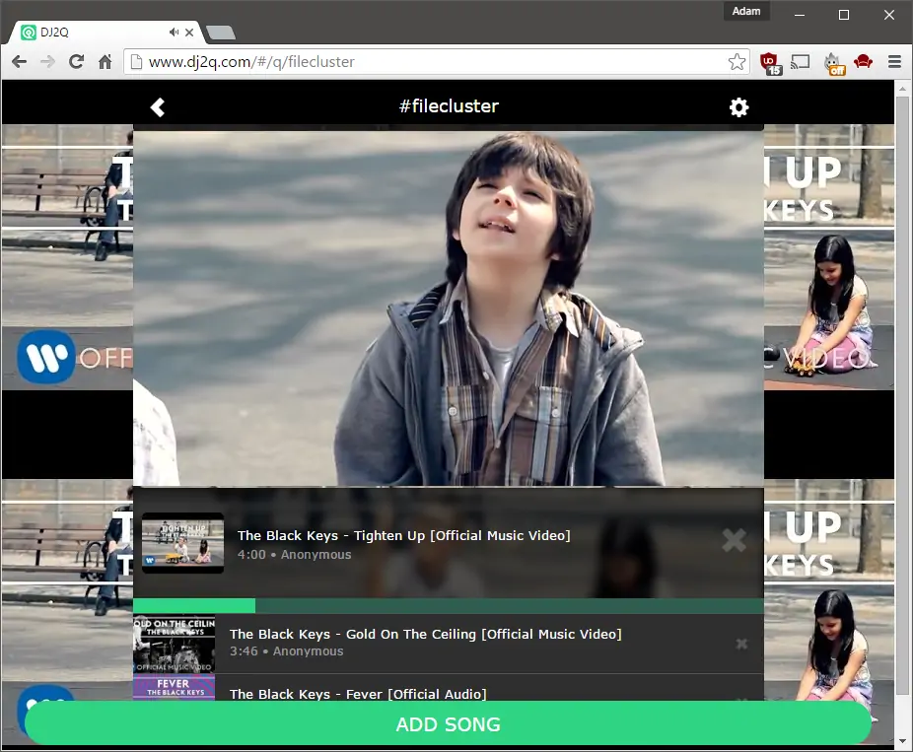Screen dimensions: 913x752
Task: Open the Gold On The Ceiling thumbnail
Action: tap(175, 644)
